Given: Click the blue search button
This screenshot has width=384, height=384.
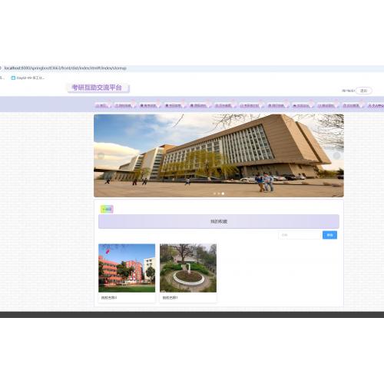Looking at the screenshot, I should (329, 235).
